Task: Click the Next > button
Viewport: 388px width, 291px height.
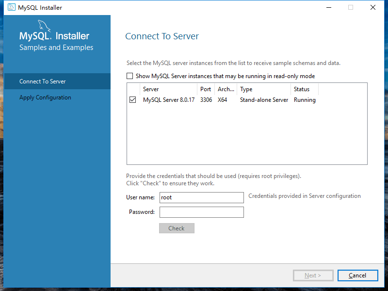Action: [313, 275]
